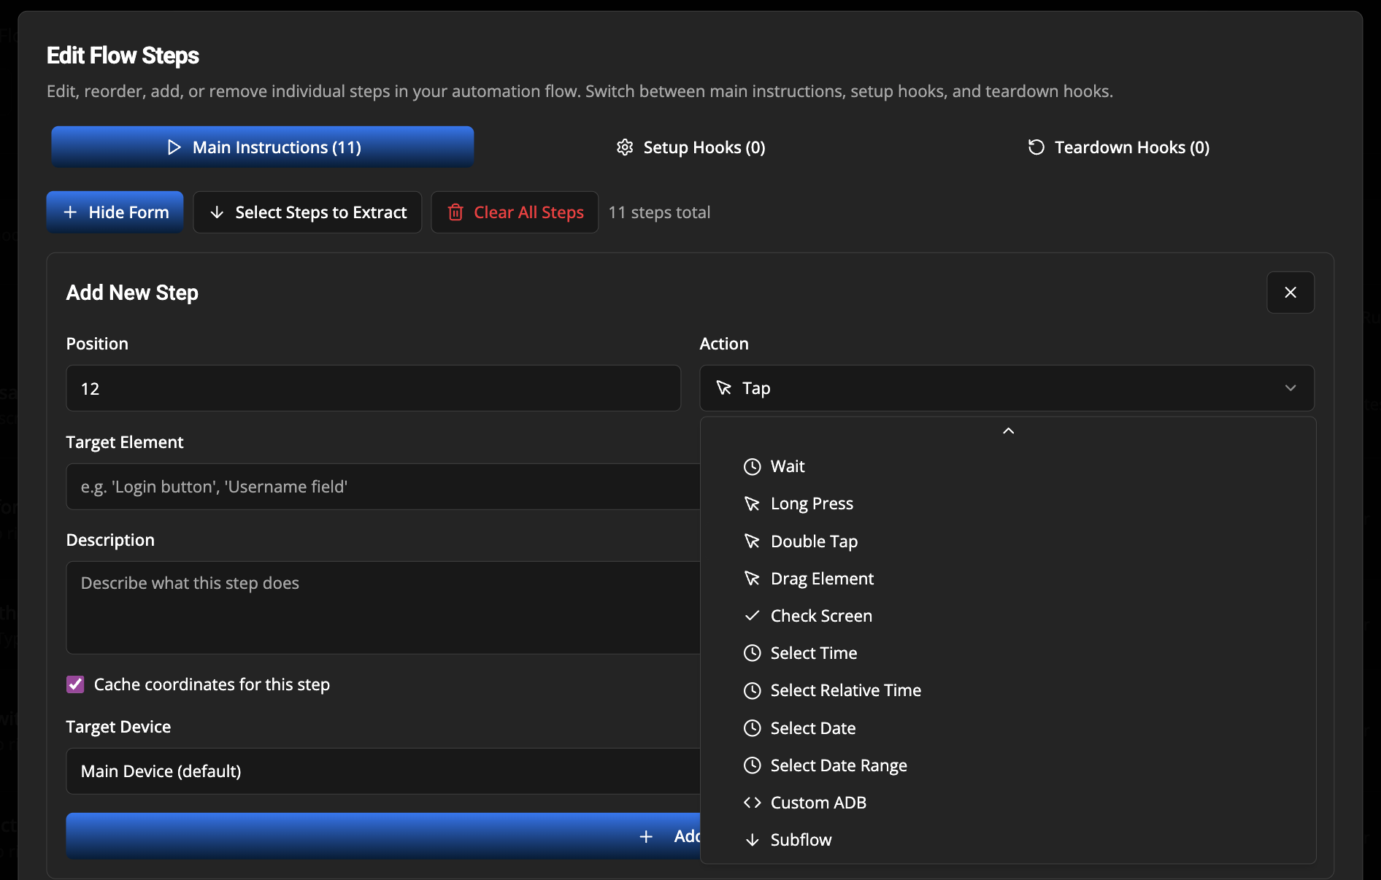Open the Action dropdown chevron
The height and width of the screenshot is (880, 1381).
pyautogui.click(x=1290, y=388)
